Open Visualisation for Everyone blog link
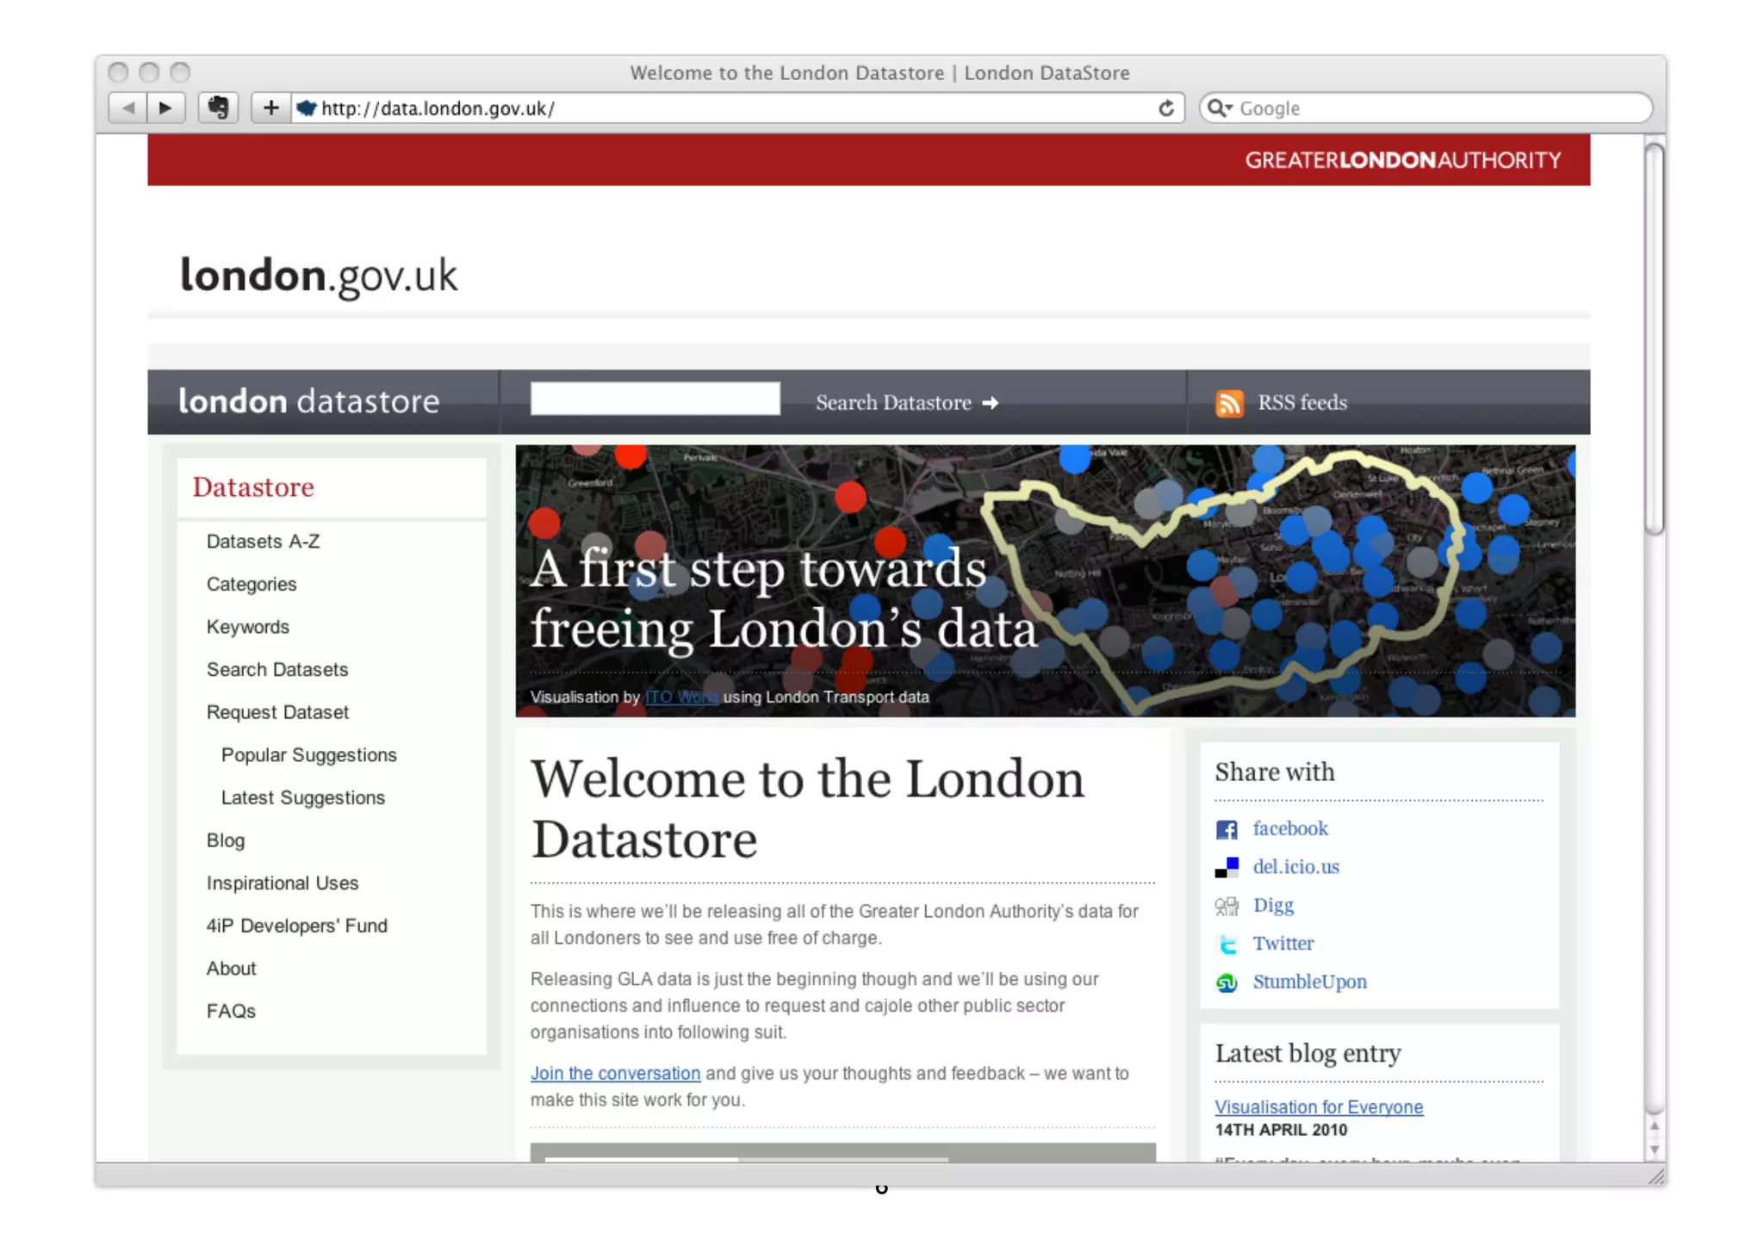 (1318, 1107)
